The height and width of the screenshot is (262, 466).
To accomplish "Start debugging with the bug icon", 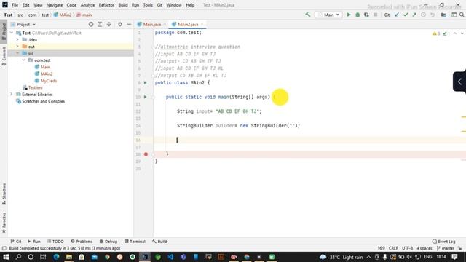I will coord(358,15).
